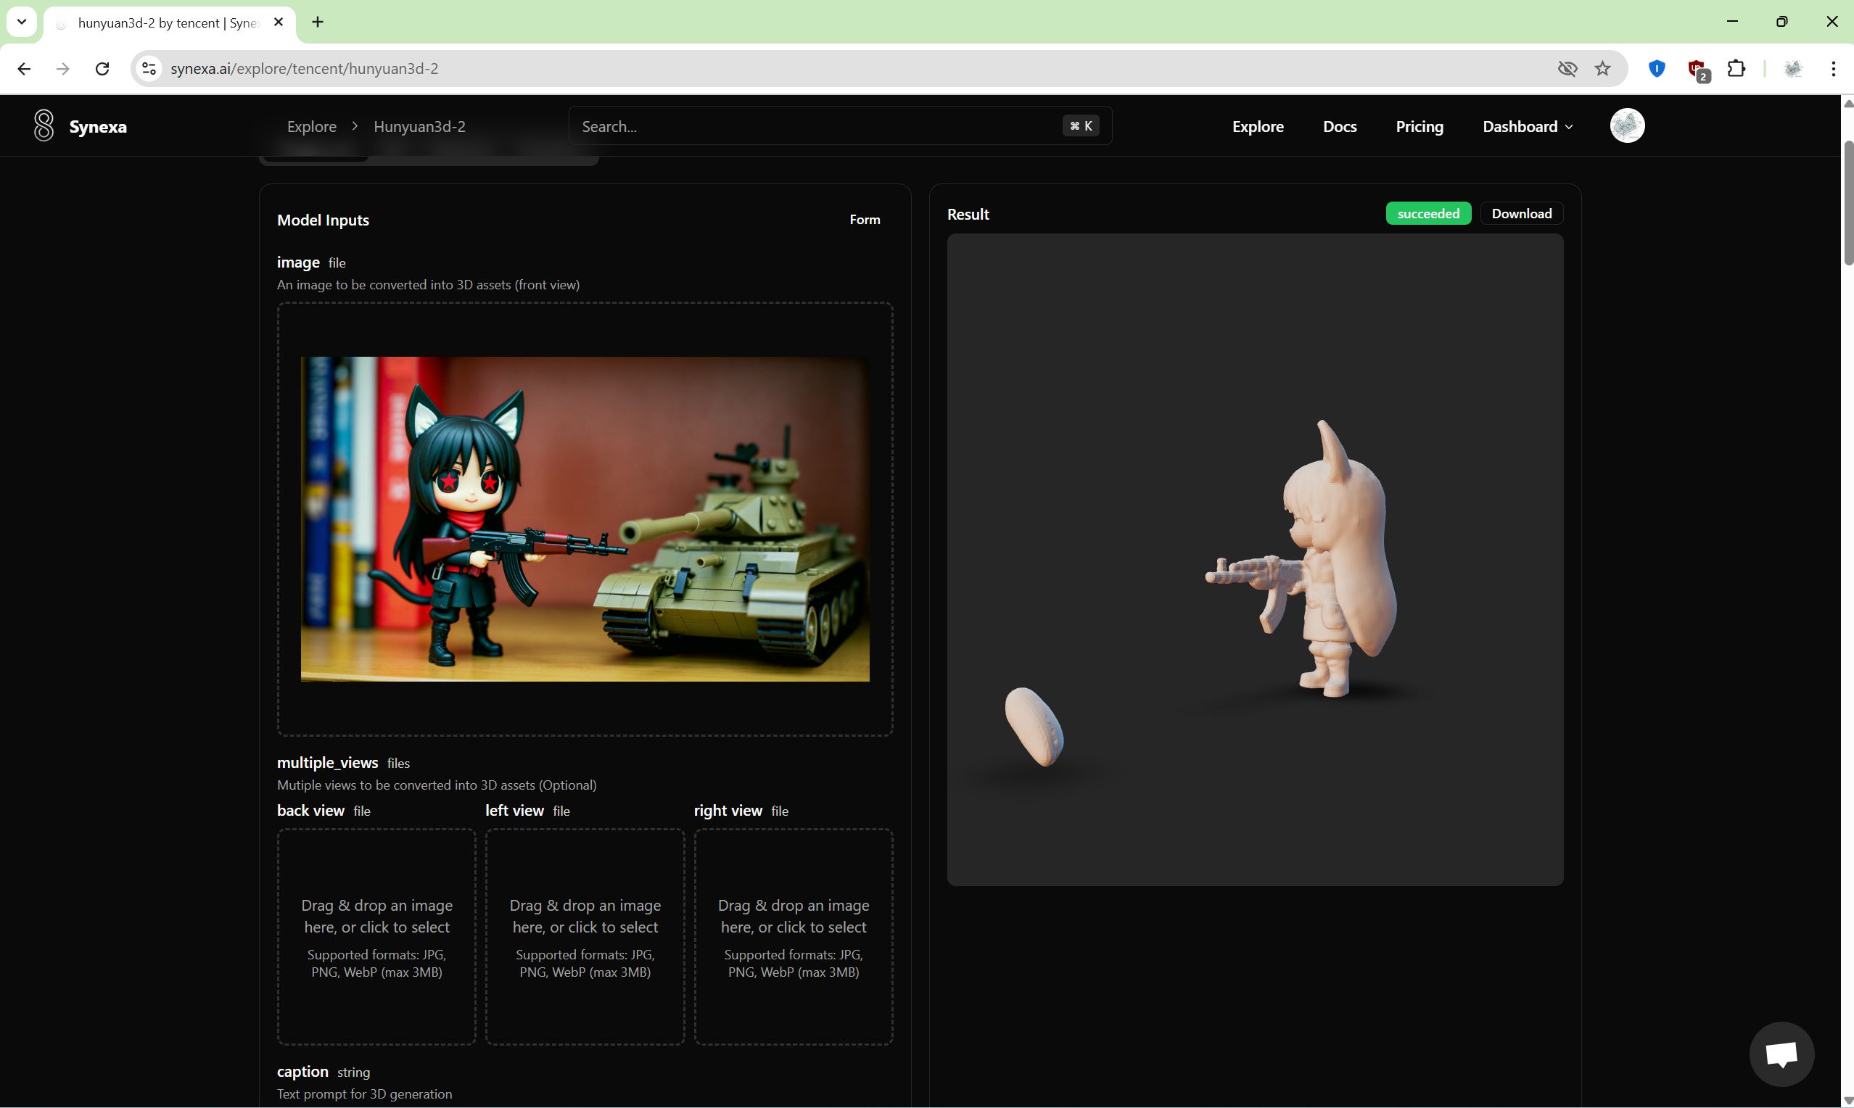Open the chat support bubble

click(1781, 1054)
